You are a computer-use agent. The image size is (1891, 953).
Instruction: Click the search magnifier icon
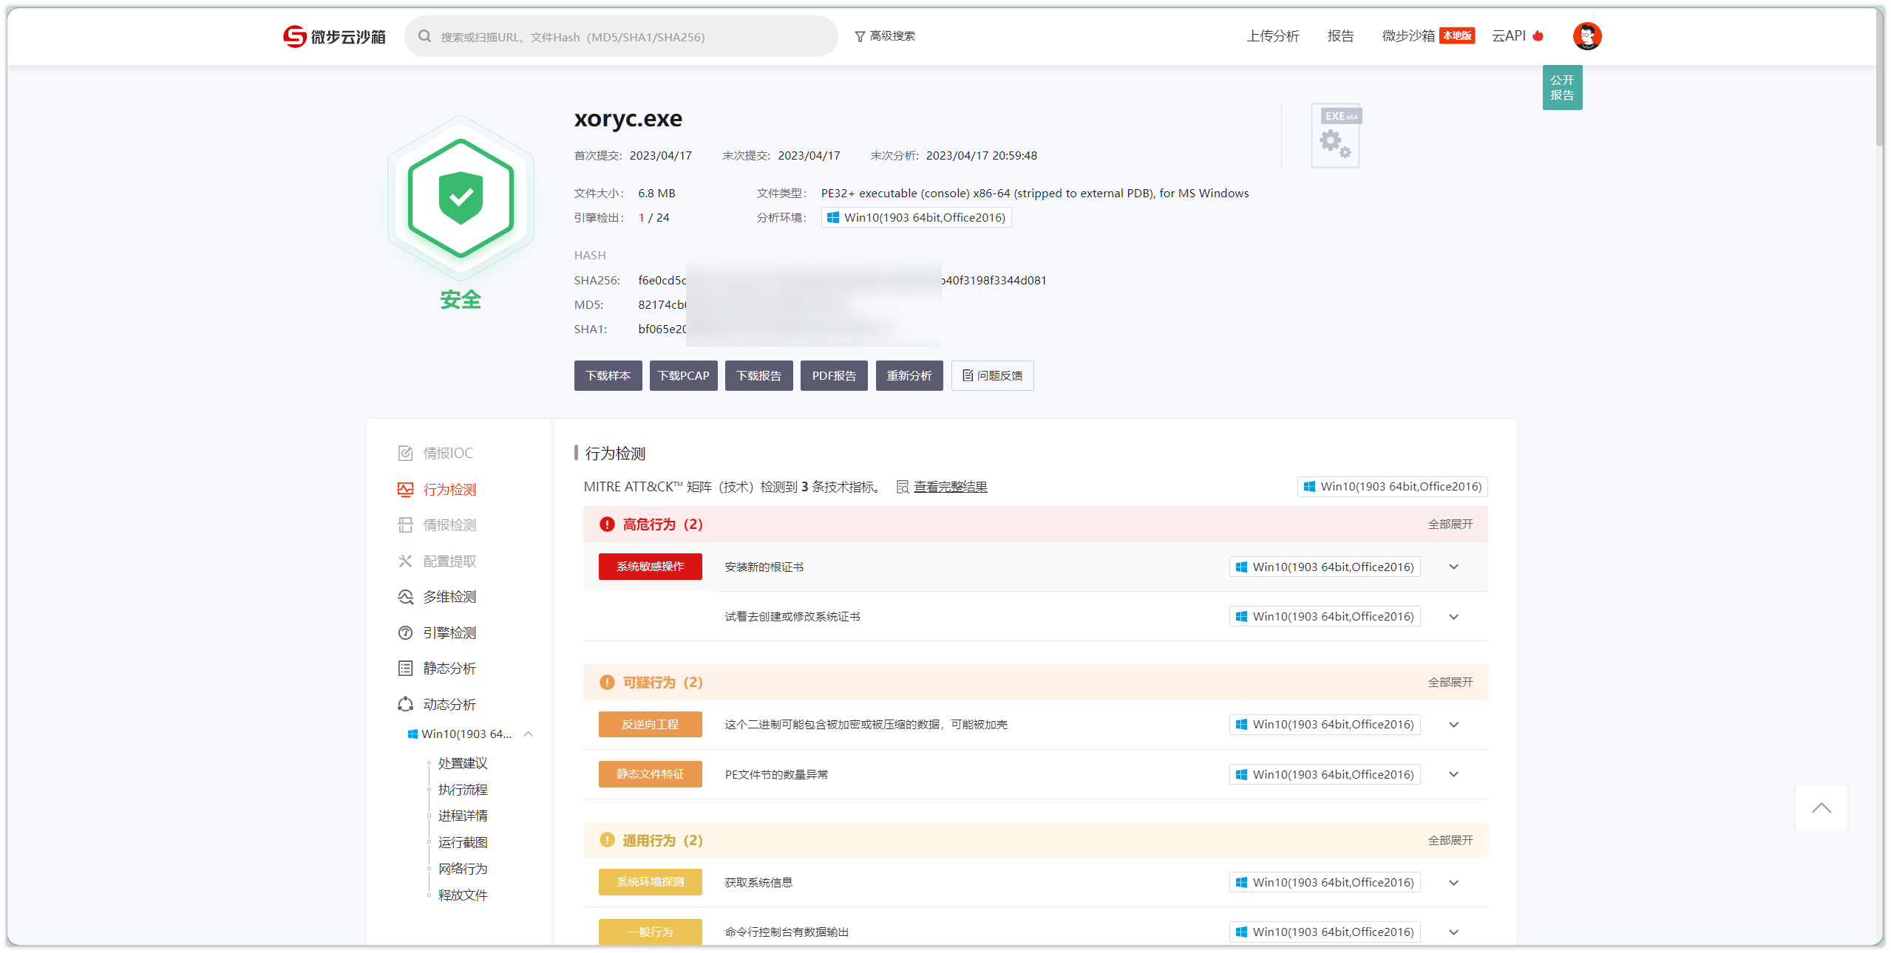coord(424,36)
